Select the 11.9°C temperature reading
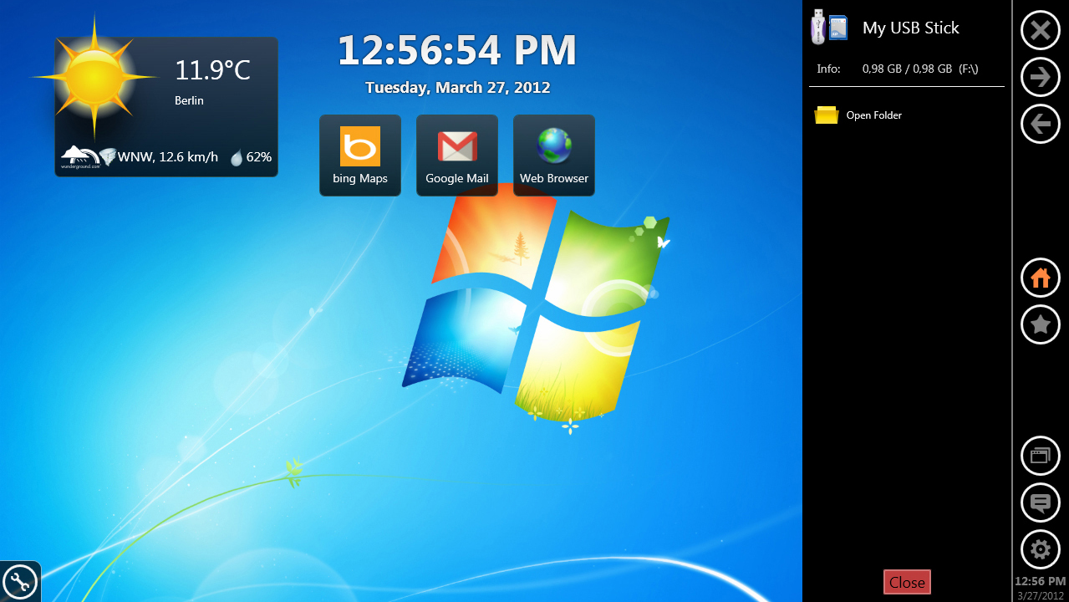The width and height of the screenshot is (1069, 602). pyautogui.click(x=212, y=70)
